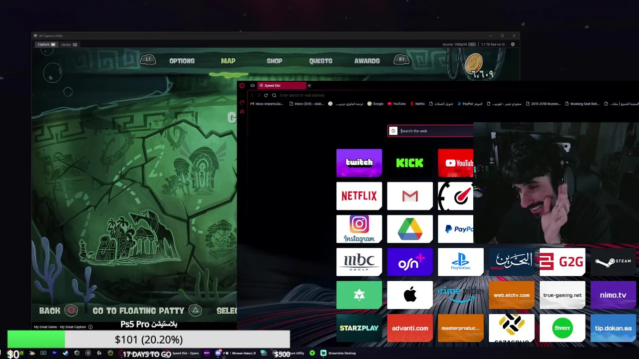639x359 pixels.
Task: Open the Netflix speed dial tile
Action: click(x=359, y=196)
